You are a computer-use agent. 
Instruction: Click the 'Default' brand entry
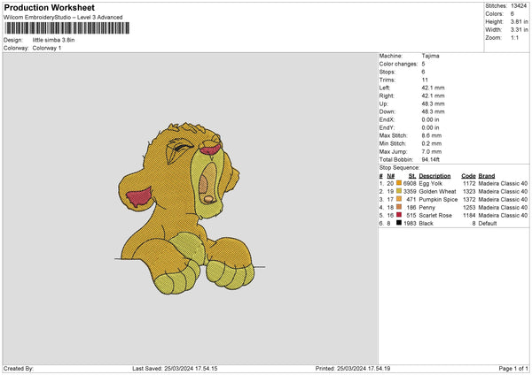(488, 224)
